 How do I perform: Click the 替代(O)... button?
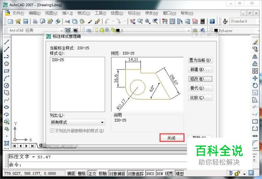pyautogui.click(x=200, y=88)
